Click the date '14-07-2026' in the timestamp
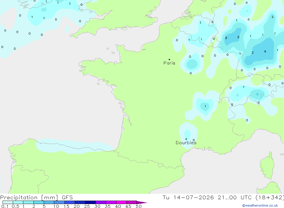284x208 pixels. 193,198
